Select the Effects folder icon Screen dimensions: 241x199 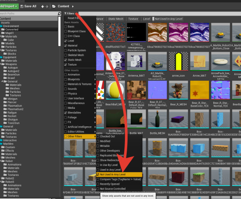[3, 150]
